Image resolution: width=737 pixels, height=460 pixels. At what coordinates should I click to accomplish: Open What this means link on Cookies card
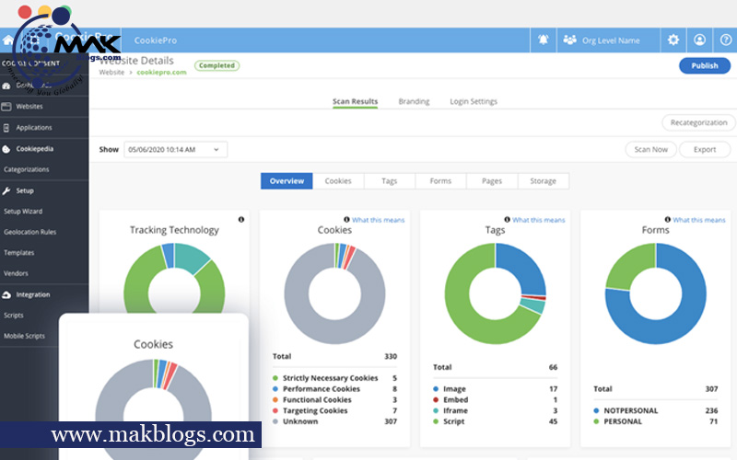[x=378, y=220]
